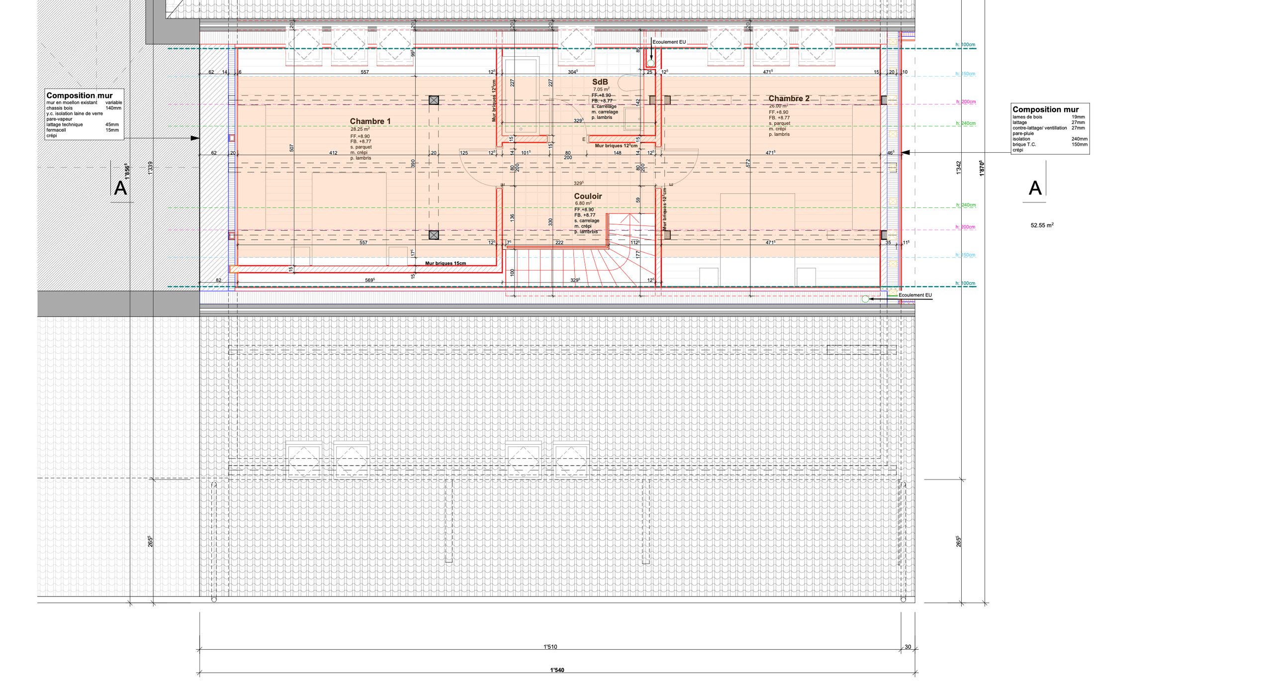Click the Chambre 1 room label

(x=370, y=121)
